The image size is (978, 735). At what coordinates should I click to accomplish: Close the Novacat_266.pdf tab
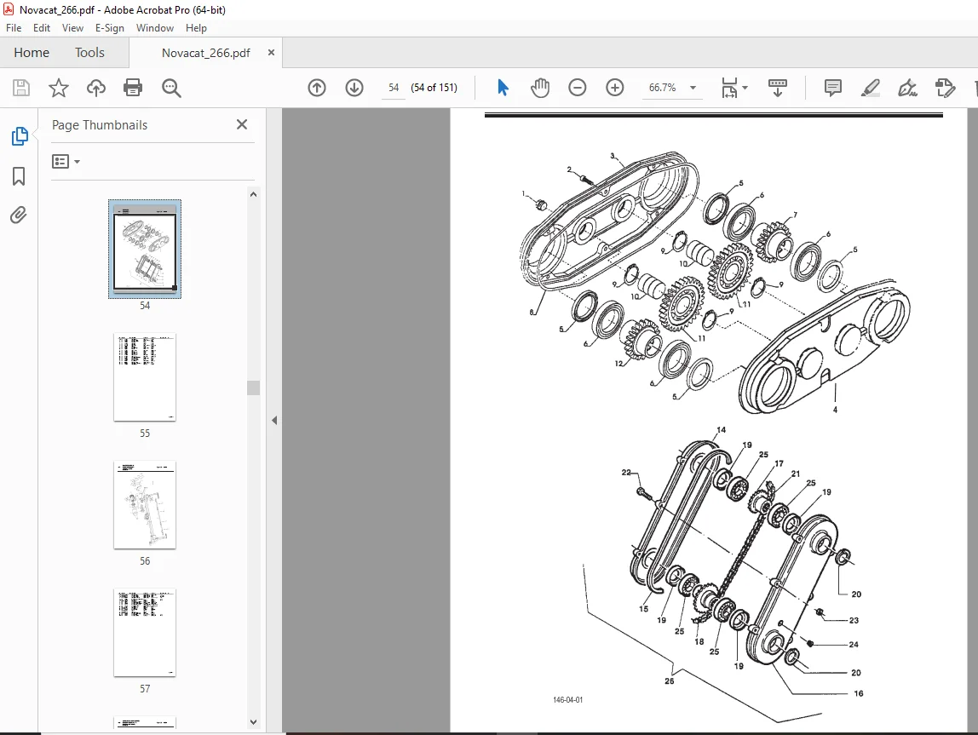[271, 53]
